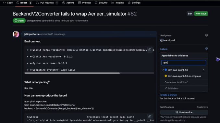Click the Pull requests count badge 1
The height and width of the screenshot is (123, 220).
(x=57, y=3)
